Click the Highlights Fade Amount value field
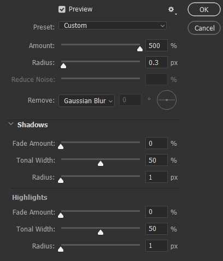This screenshot has height=261, width=223. [156, 212]
